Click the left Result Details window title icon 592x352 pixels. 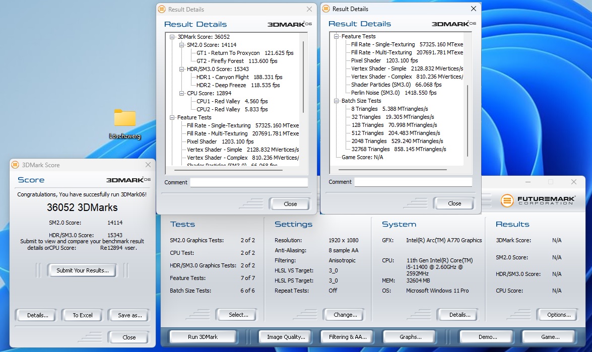[162, 9]
